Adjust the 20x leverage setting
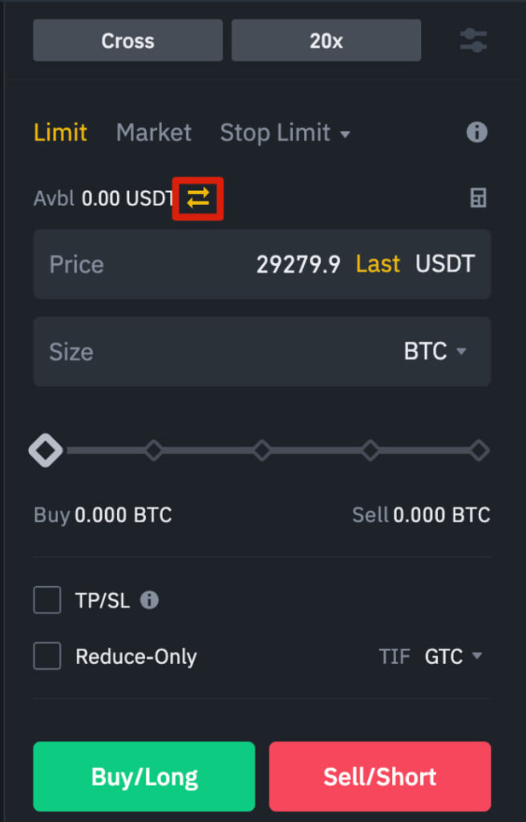Screen dimensions: 526x822 pyautogui.click(x=326, y=40)
